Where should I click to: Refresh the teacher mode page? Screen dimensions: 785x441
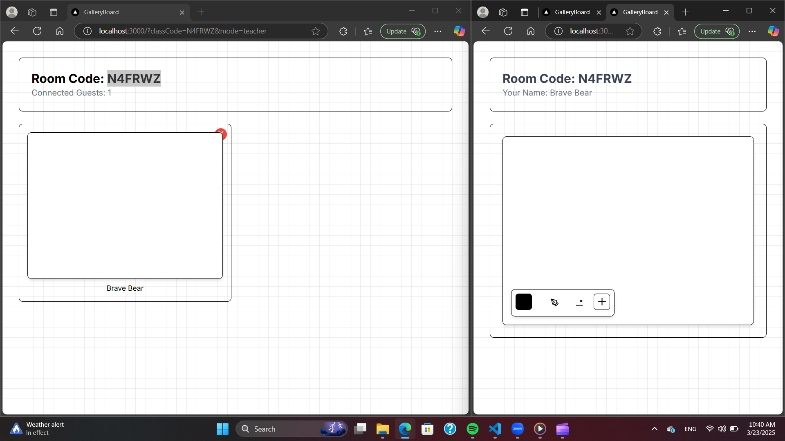click(x=37, y=31)
